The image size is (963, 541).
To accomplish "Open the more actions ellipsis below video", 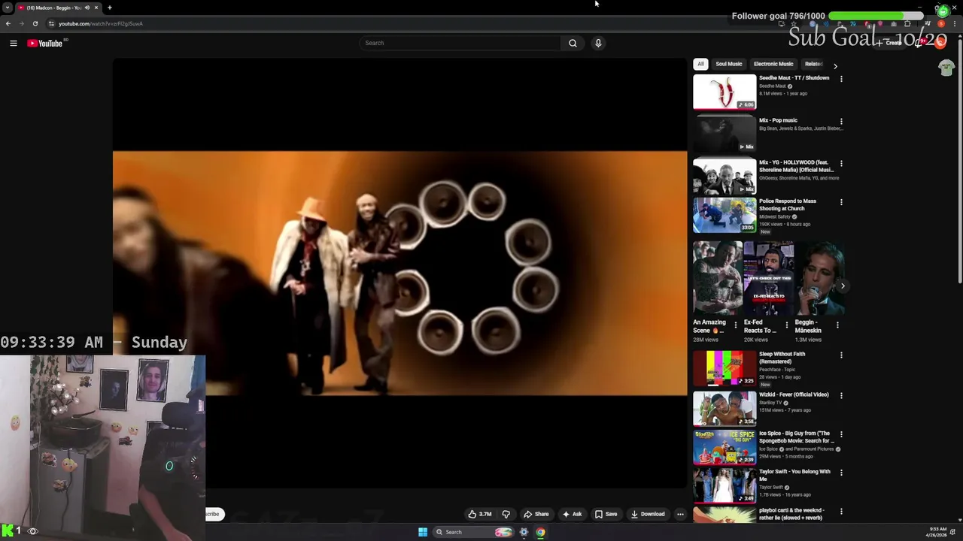I will click(680, 514).
